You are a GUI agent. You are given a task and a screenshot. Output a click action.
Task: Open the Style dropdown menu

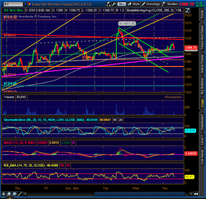pos(134,4)
